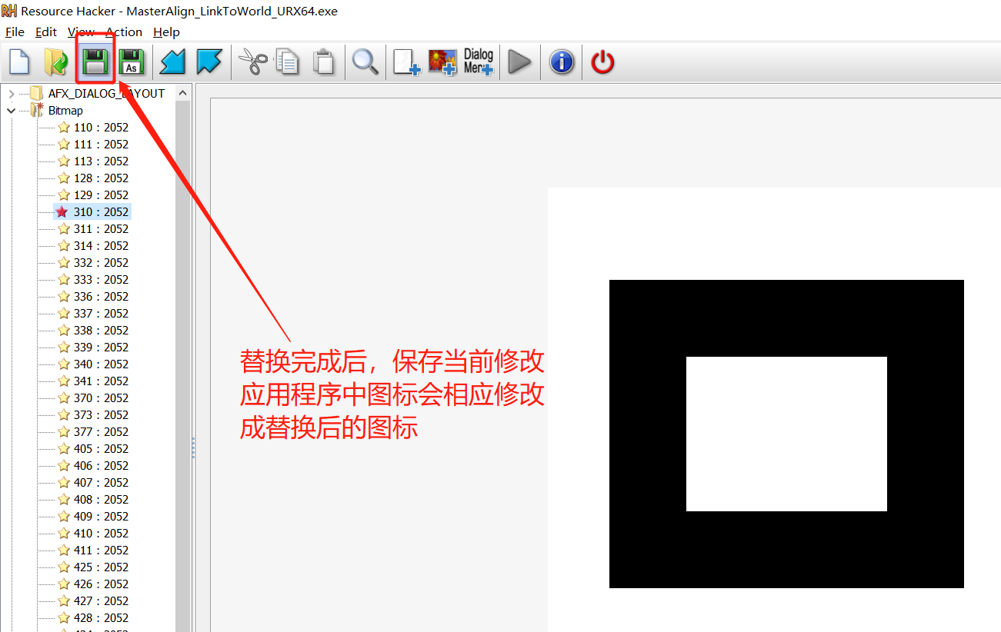Open the Help menu
Viewport: 1001px width, 632px height.
[166, 32]
